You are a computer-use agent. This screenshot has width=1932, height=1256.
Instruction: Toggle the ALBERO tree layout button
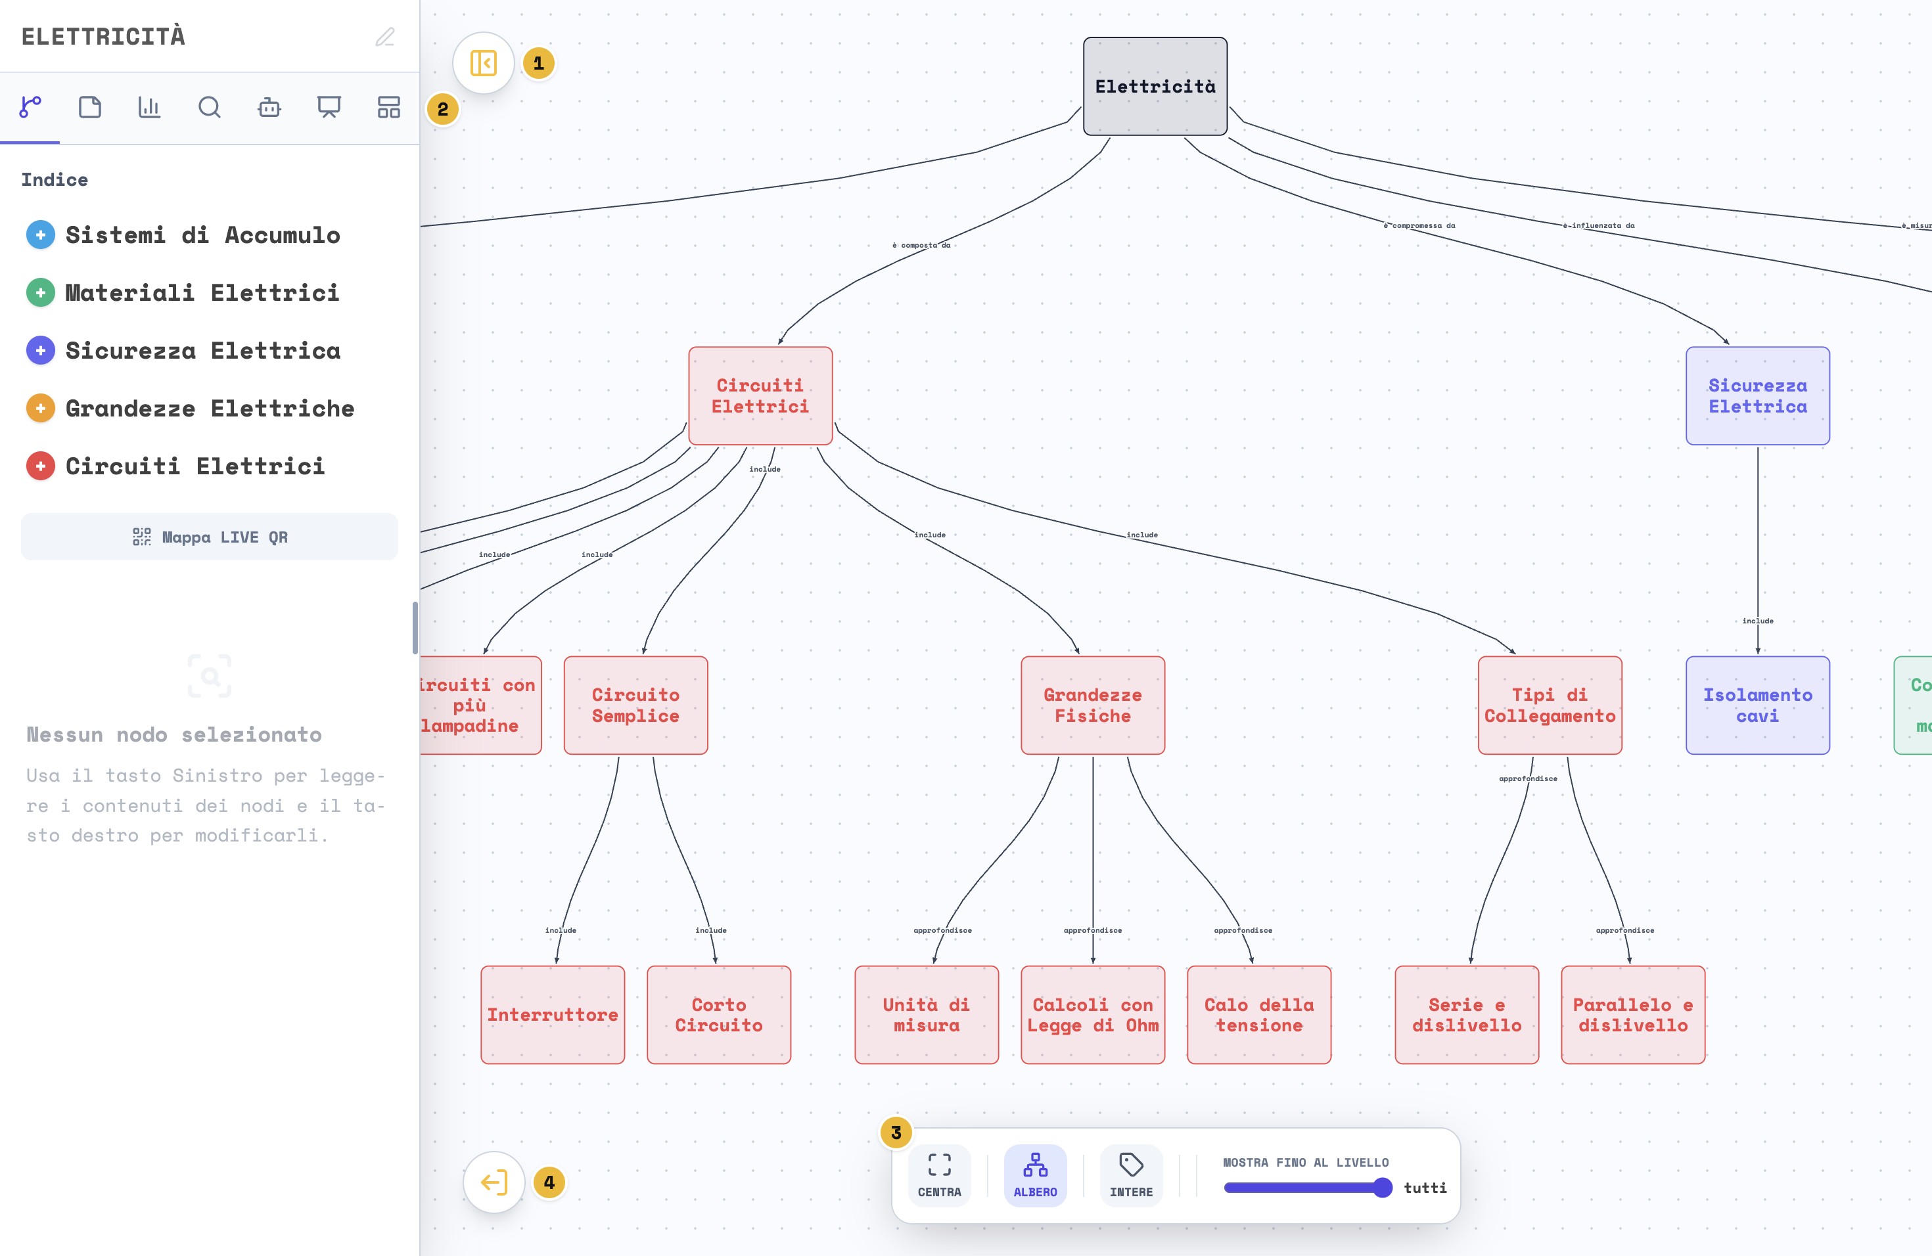1035,1176
